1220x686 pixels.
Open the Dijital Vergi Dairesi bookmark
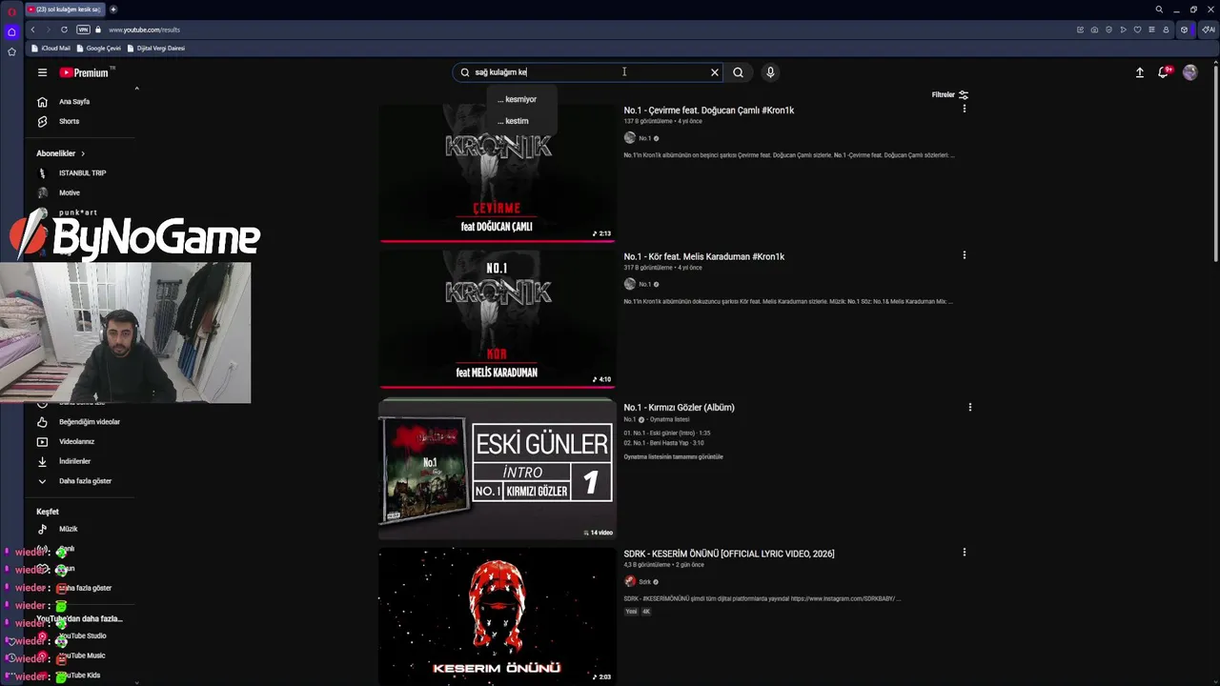click(x=156, y=49)
